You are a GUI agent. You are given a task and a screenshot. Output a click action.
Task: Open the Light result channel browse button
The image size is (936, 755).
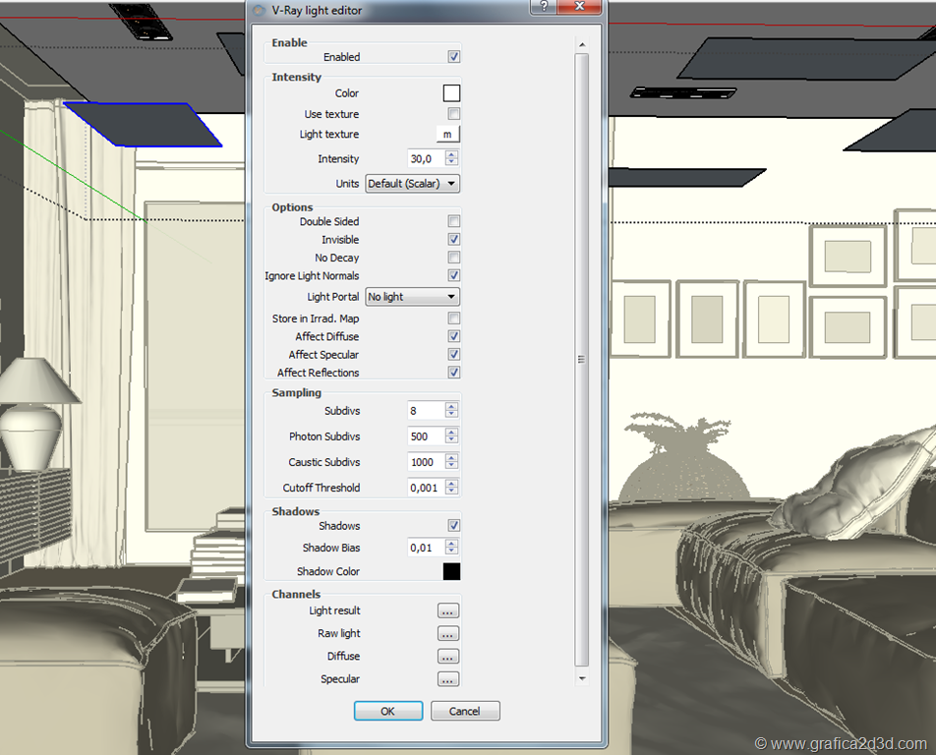447,611
